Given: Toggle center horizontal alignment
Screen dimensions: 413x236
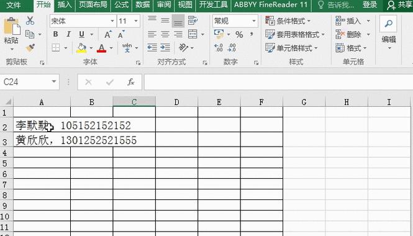Looking at the screenshot, I should (165, 34).
